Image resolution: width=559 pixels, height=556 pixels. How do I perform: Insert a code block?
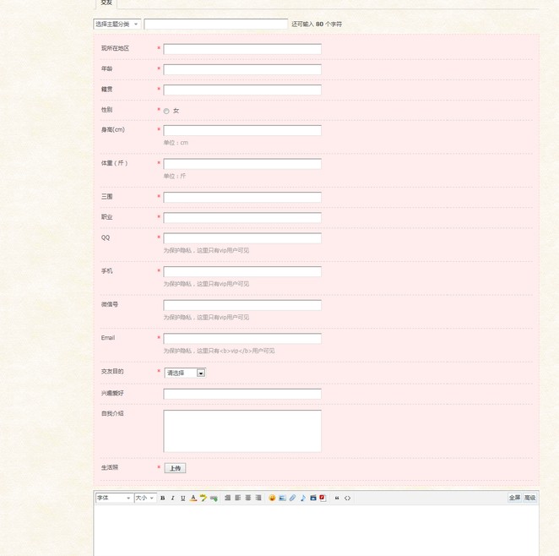(347, 498)
